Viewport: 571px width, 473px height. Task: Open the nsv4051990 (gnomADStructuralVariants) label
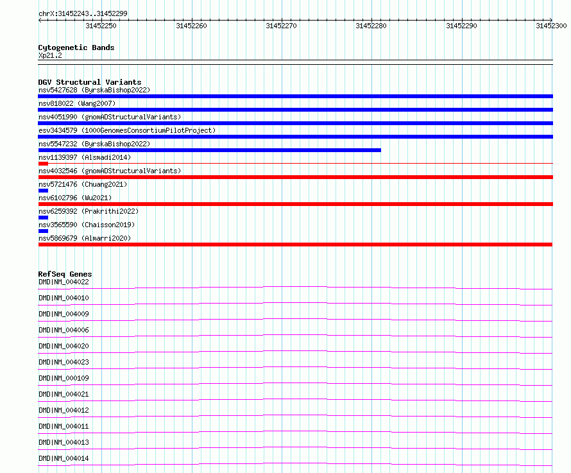pos(110,117)
